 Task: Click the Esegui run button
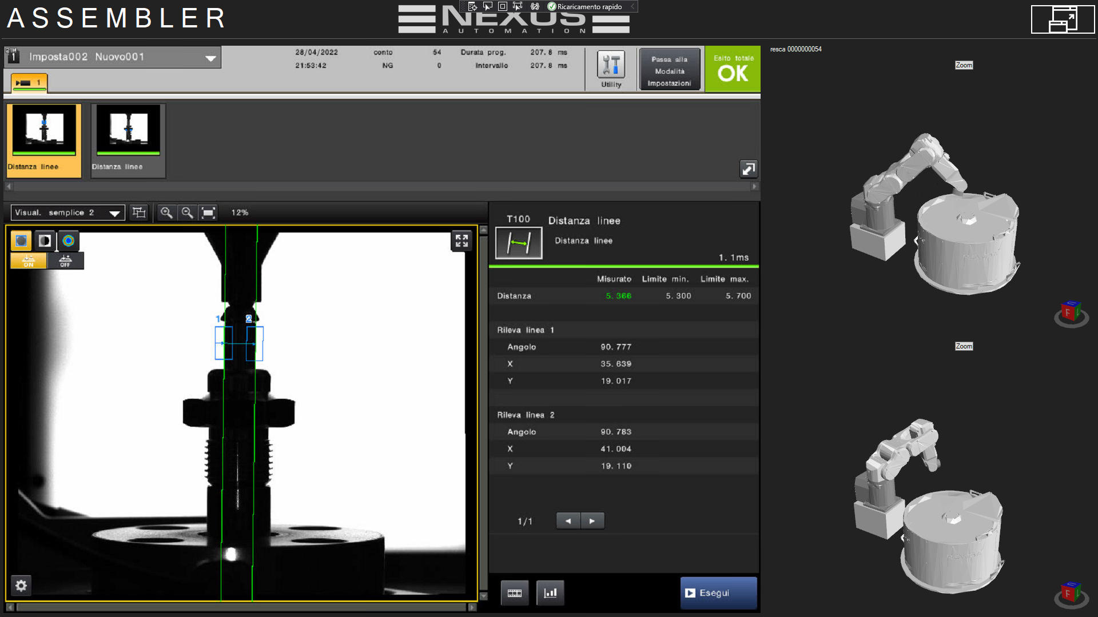pyautogui.click(x=718, y=593)
